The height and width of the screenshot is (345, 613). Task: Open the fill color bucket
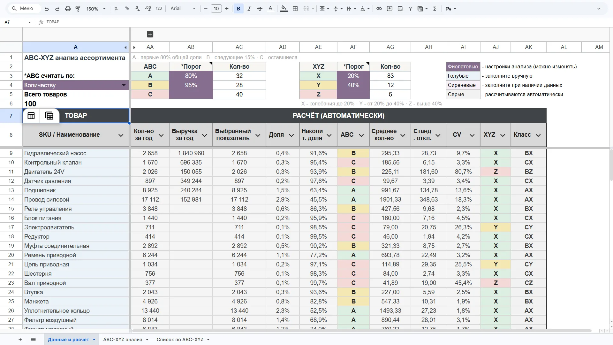click(x=284, y=9)
